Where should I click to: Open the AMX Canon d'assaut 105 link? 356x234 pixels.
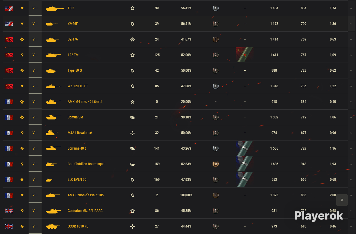pyautogui.click(x=85, y=195)
